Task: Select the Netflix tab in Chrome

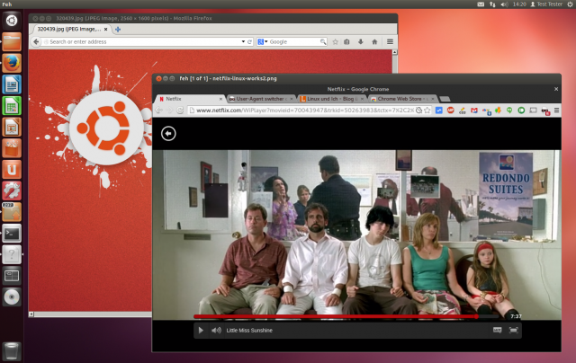Action: (188, 99)
